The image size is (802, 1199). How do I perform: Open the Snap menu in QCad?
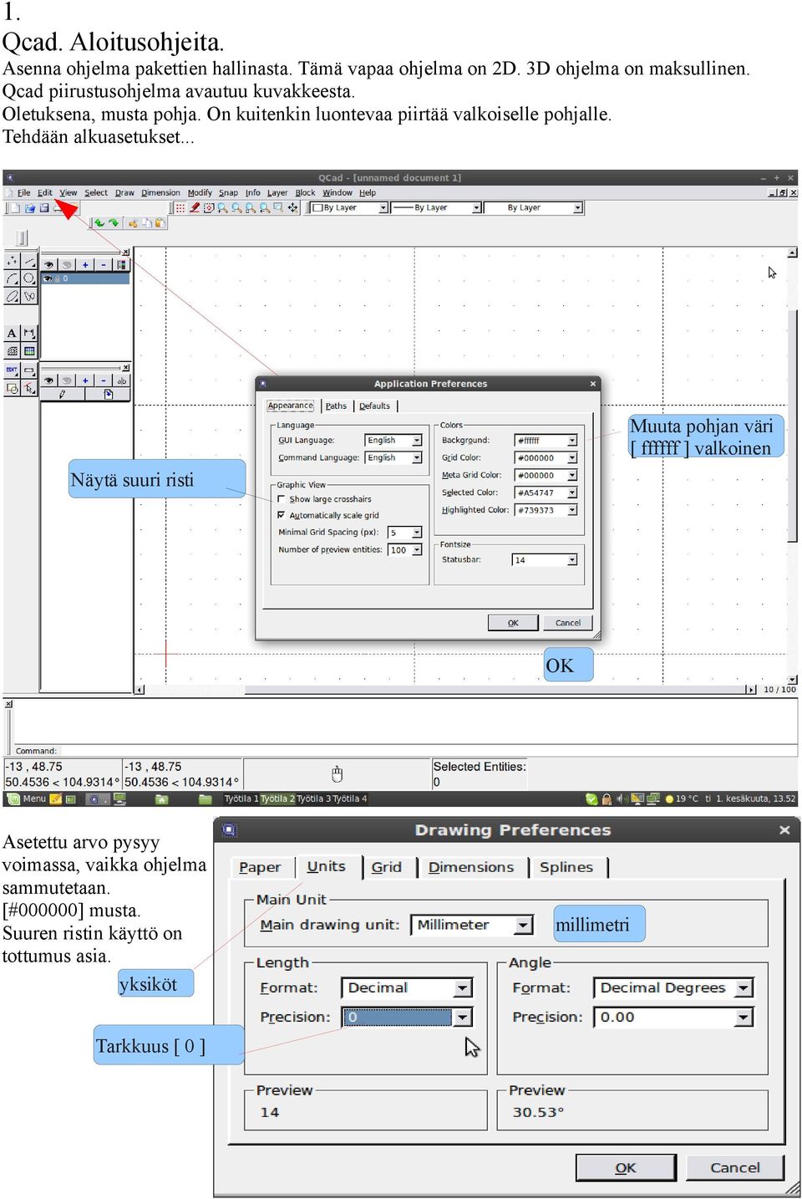pyautogui.click(x=228, y=192)
